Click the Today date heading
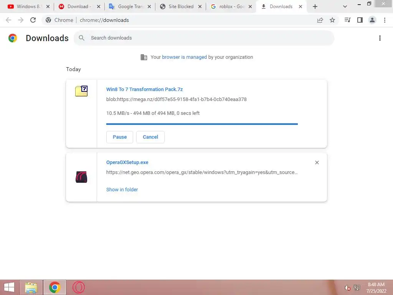393x295 pixels. tap(73, 69)
